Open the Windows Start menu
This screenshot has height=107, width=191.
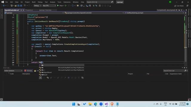(x=74, y=104)
